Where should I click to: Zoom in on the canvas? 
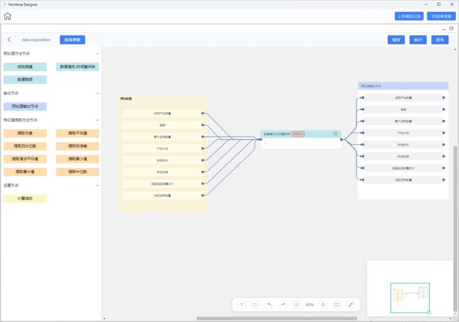click(x=323, y=305)
